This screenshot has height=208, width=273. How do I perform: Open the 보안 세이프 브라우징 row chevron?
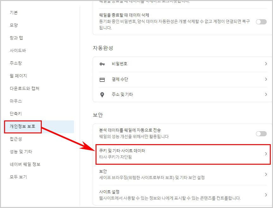266,174
